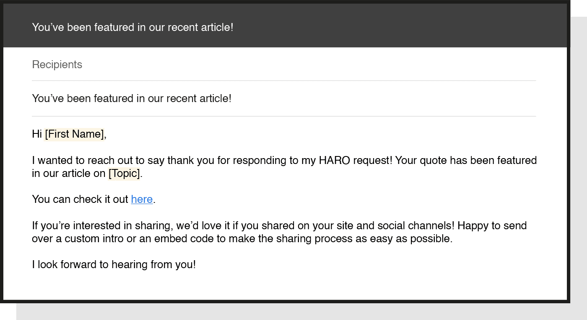
Task: Click the Recipients field
Action: (x=284, y=64)
